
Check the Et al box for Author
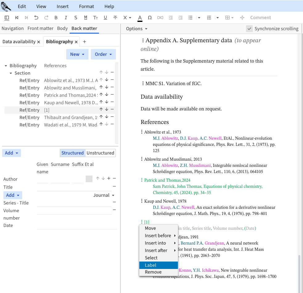(89, 179)
